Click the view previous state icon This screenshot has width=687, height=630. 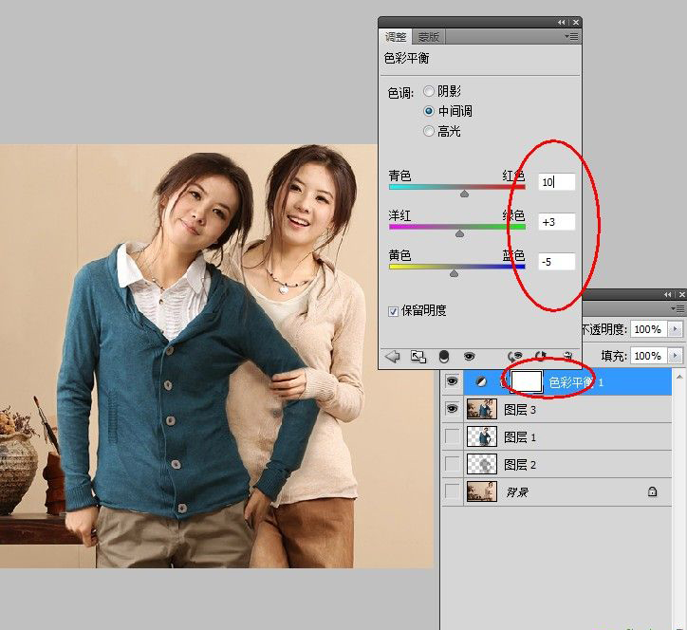(515, 356)
